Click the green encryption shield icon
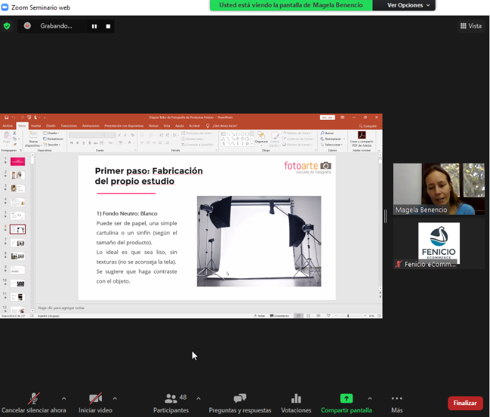490x417 pixels. 7,26
